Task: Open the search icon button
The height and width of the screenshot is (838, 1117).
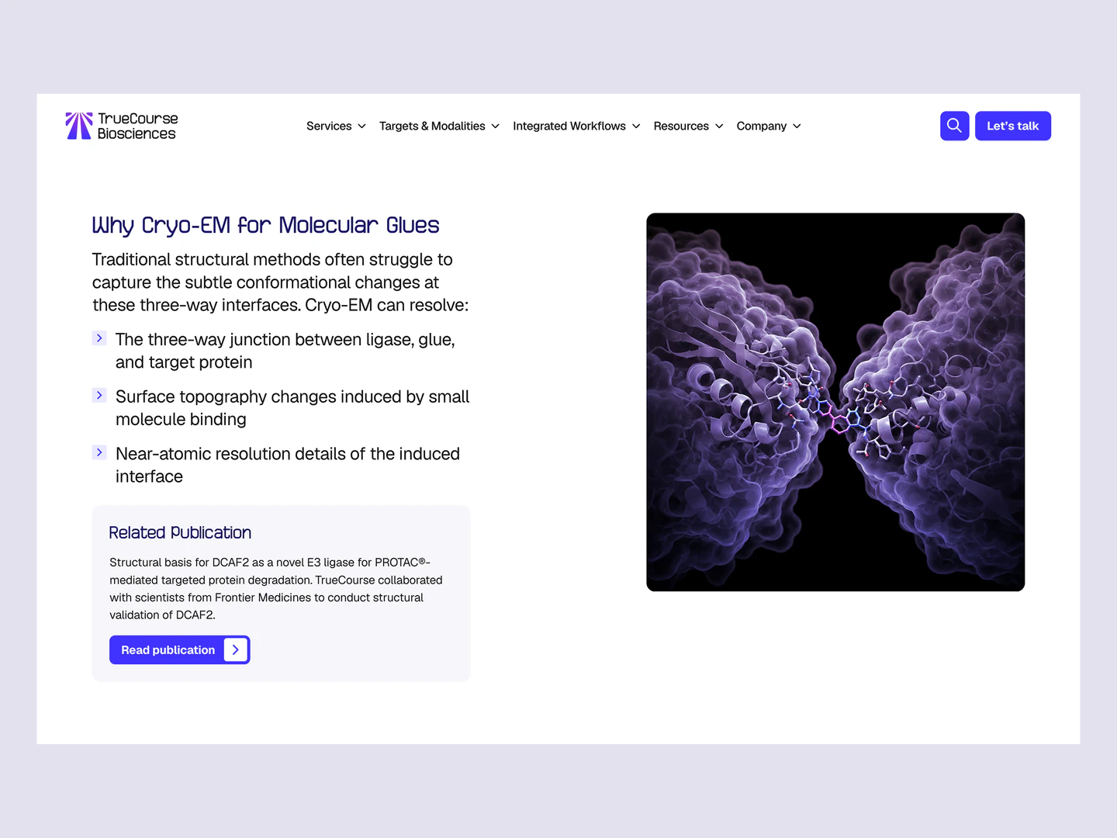Action: pyautogui.click(x=954, y=126)
